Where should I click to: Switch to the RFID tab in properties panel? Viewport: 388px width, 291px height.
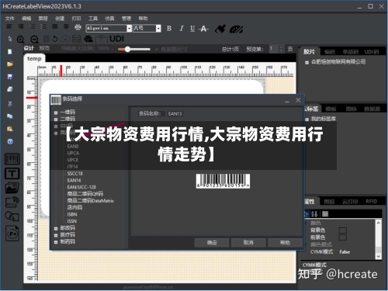pyautogui.click(x=371, y=201)
